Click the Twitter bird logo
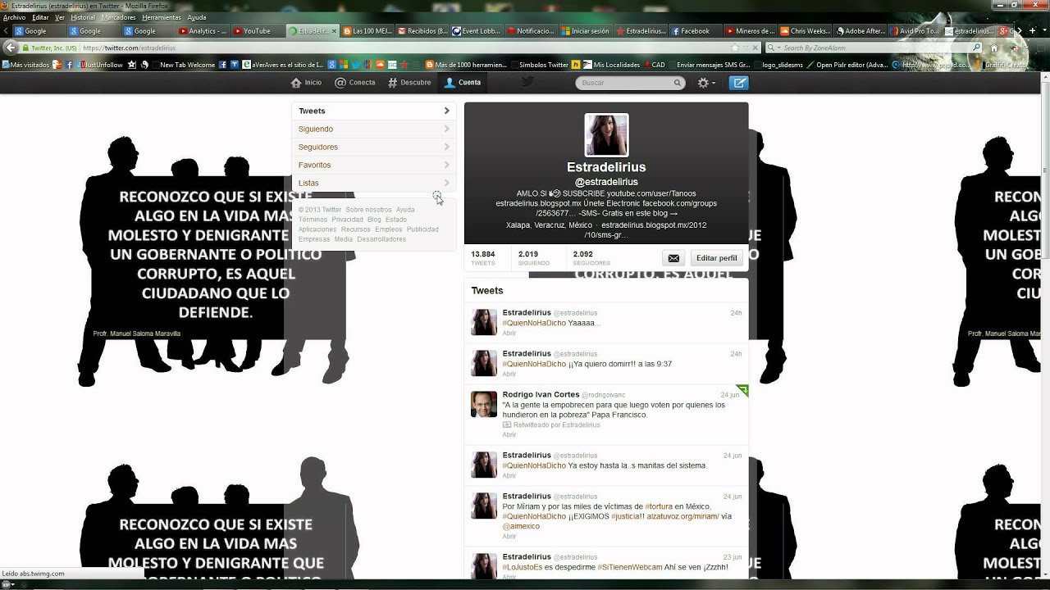1050x590 pixels. point(527,82)
